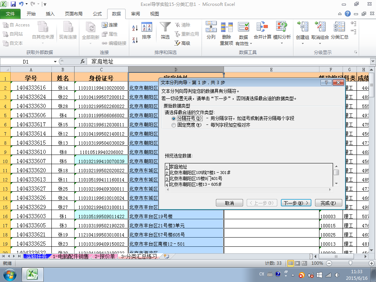
Task: Minimize the ribbon with caret icon
Action: coord(340,14)
